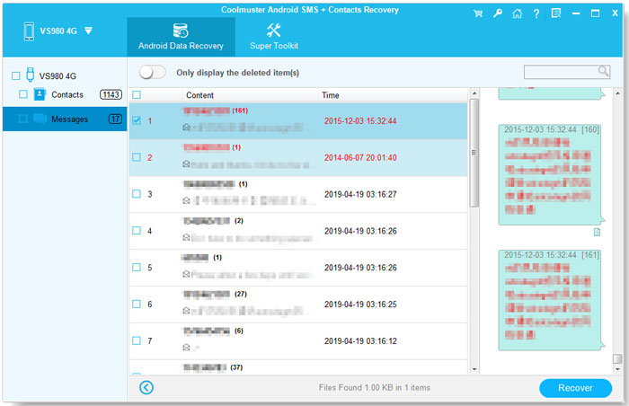
Task: Switch to Android Data Recovery tab
Action: [181, 37]
